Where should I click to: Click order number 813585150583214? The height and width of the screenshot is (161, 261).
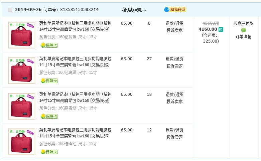pos(80,10)
